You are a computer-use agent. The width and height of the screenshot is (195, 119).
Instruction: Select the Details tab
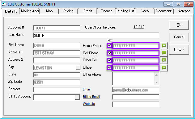click(11, 11)
